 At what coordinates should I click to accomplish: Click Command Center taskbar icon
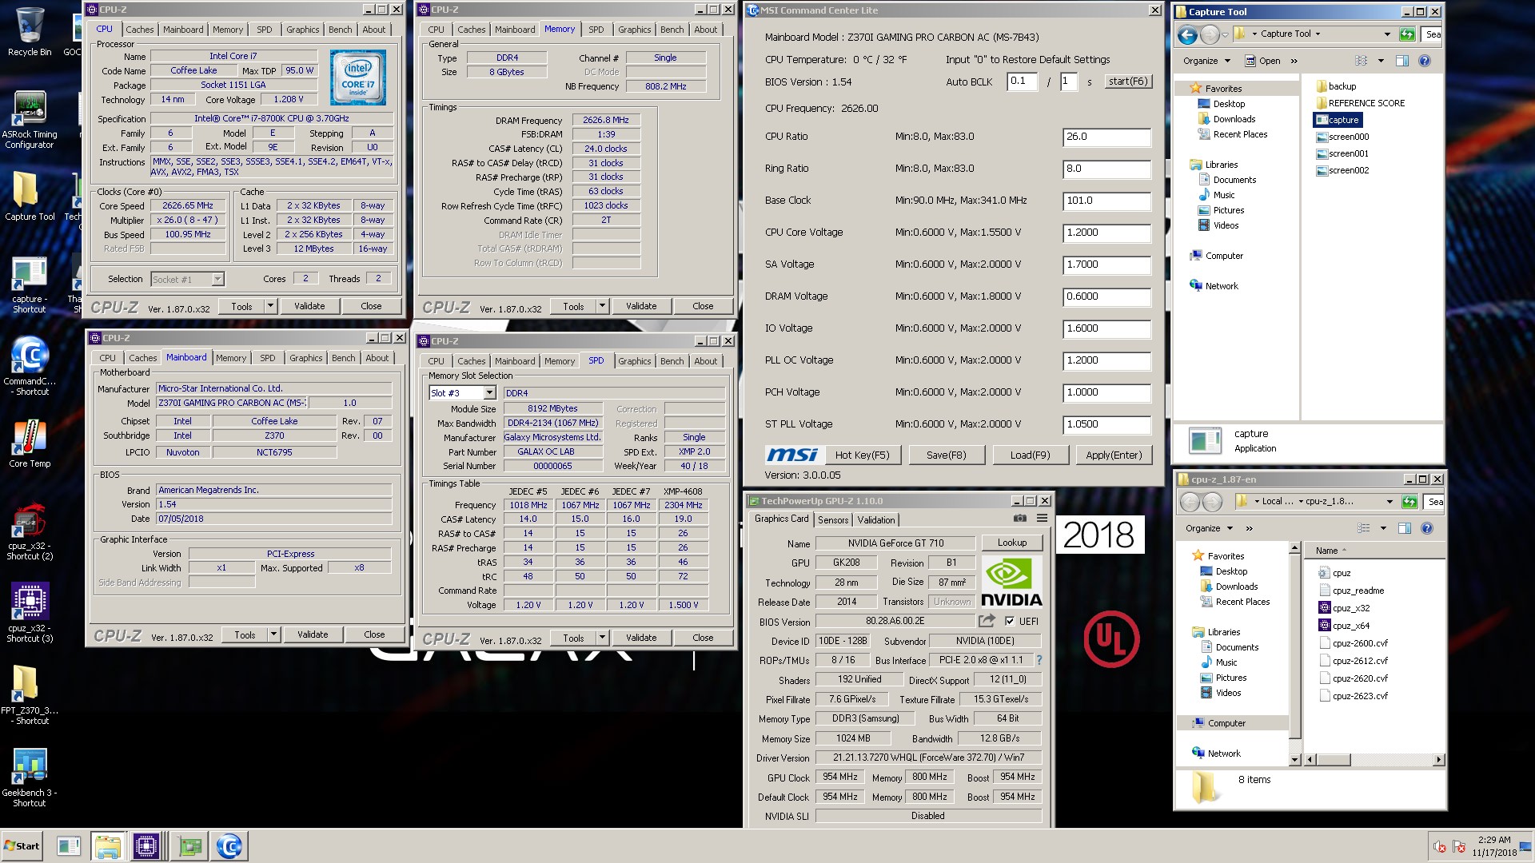point(229,845)
